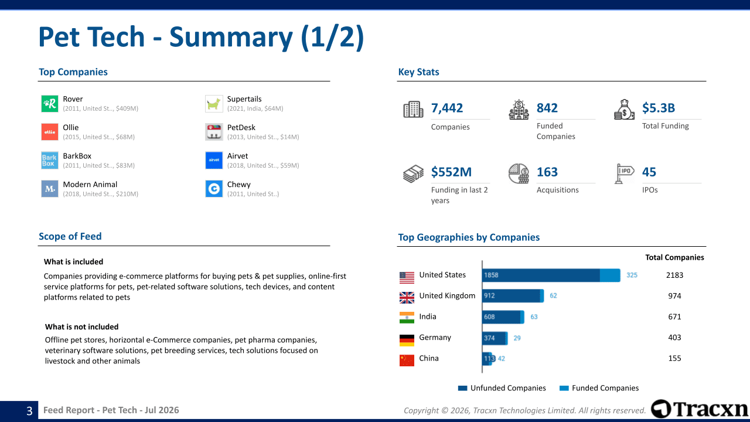This screenshot has height=422, width=750.
Task: Select the Ollie red logo icon
Action: 50,132
